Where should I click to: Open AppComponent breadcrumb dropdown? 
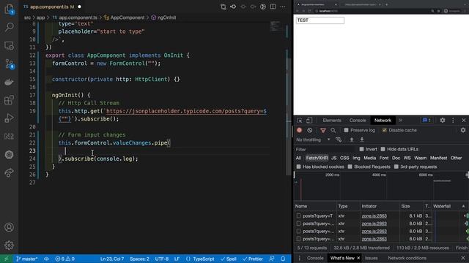[128, 18]
